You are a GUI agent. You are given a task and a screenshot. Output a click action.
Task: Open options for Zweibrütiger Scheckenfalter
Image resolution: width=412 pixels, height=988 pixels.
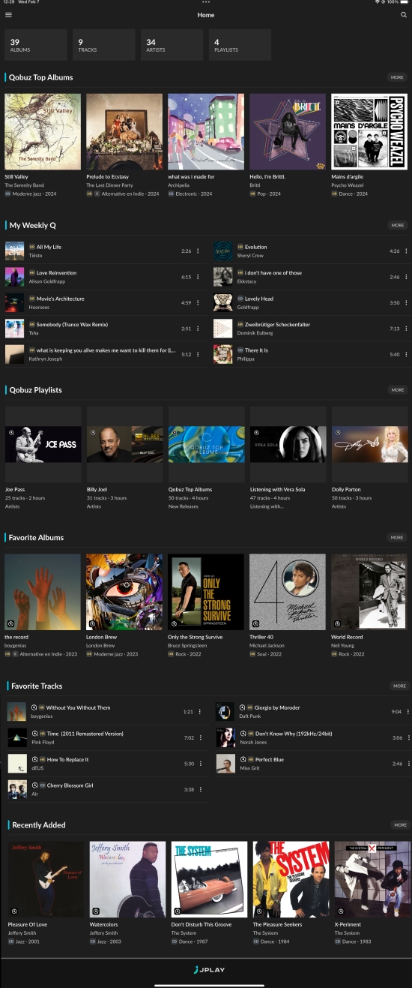(406, 329)
